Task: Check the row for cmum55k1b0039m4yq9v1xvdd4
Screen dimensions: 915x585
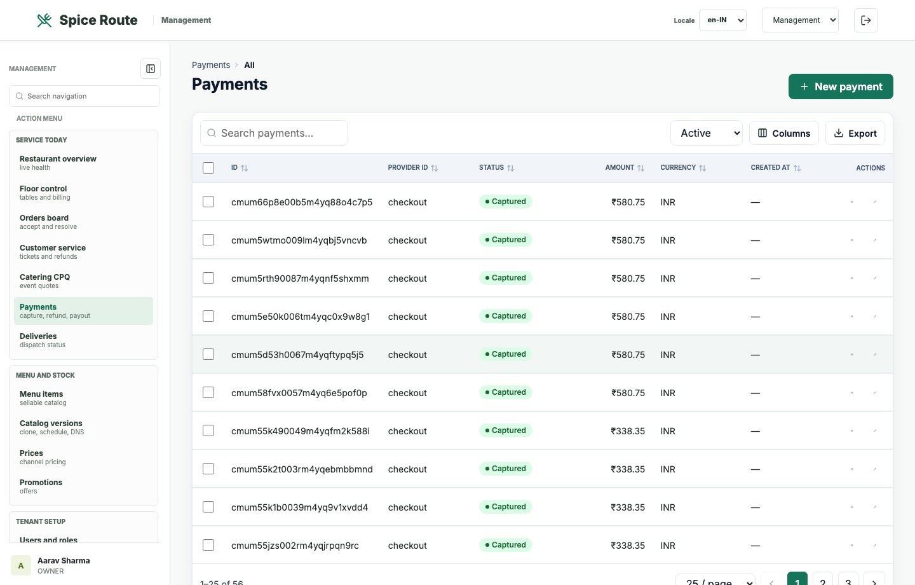Action: tap(208, 507)
